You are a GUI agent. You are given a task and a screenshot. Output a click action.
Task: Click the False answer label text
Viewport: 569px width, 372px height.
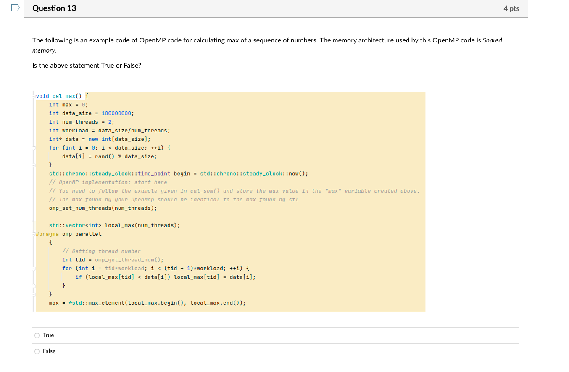[x=49, y=351]
